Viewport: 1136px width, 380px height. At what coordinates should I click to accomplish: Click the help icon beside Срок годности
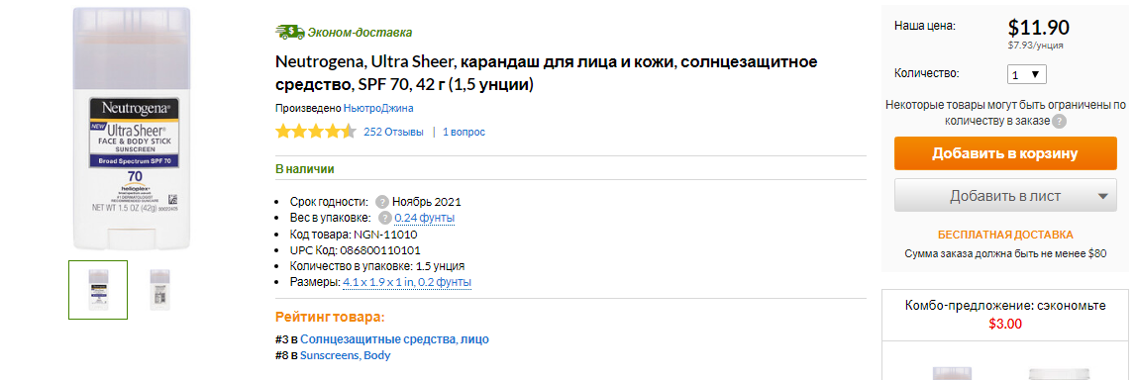pyautogui.click(x=382, y=202)
